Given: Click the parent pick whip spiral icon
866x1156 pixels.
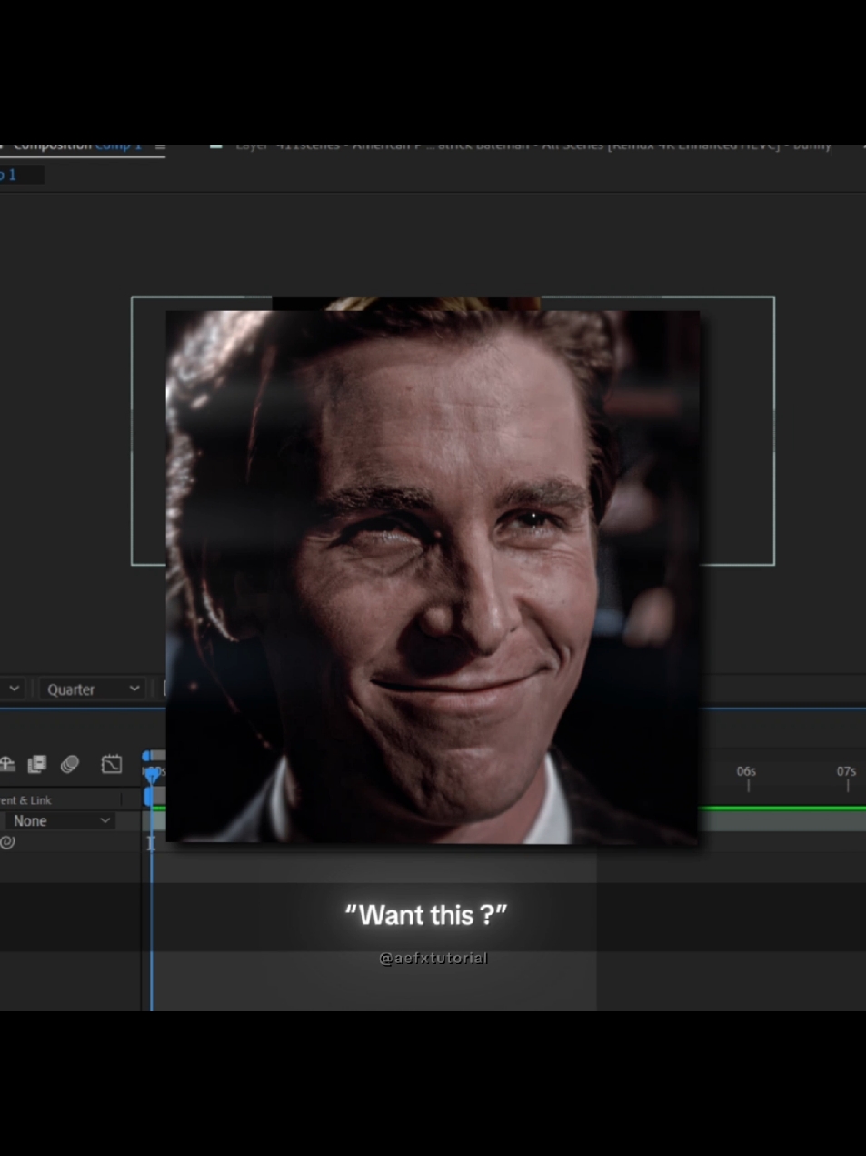Looking at the screenshot, I should (7, 842).
